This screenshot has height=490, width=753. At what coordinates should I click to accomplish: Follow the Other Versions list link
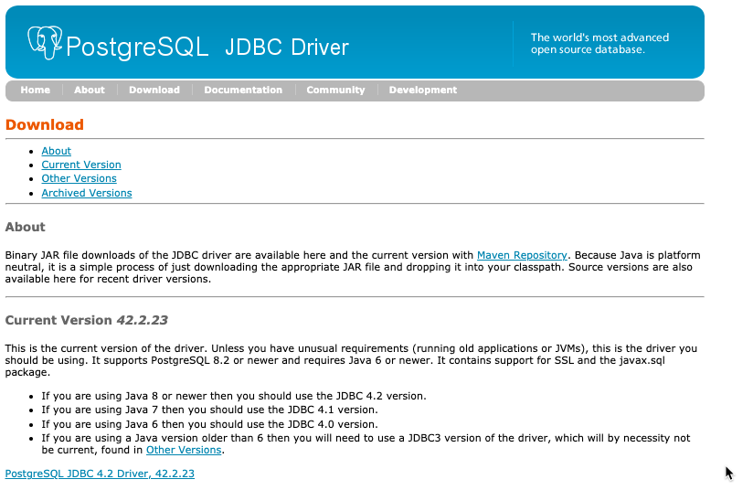[x=79, y=178]
